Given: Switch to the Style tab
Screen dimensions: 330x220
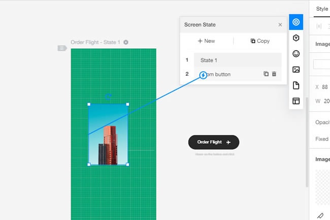Looking at the screenshot, I should pos(322,9).
